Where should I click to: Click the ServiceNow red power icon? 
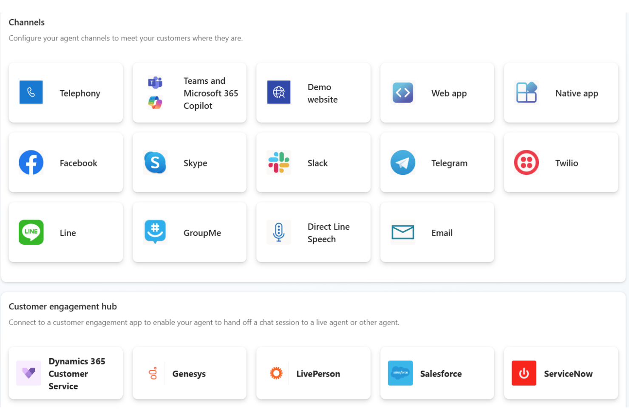pyautogui.click(x=524, y=373)
